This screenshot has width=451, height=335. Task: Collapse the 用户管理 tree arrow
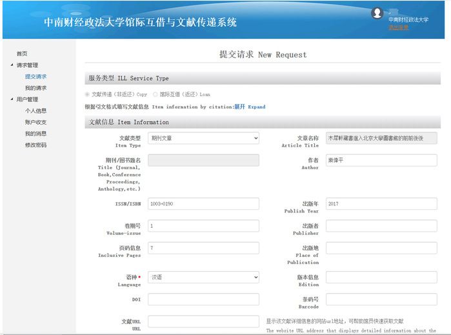[x=12, y=99]
